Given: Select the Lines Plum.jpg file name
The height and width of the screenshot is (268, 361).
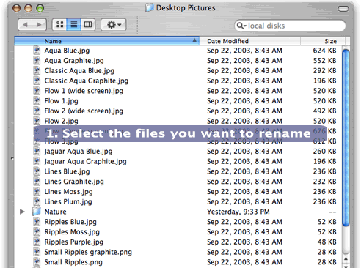Looking at the screenshot, I should 68,202.
